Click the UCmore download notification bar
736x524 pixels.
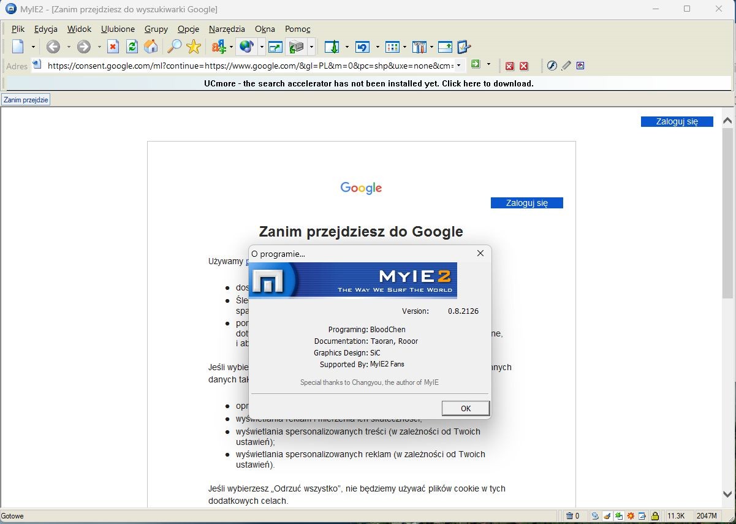368,83
